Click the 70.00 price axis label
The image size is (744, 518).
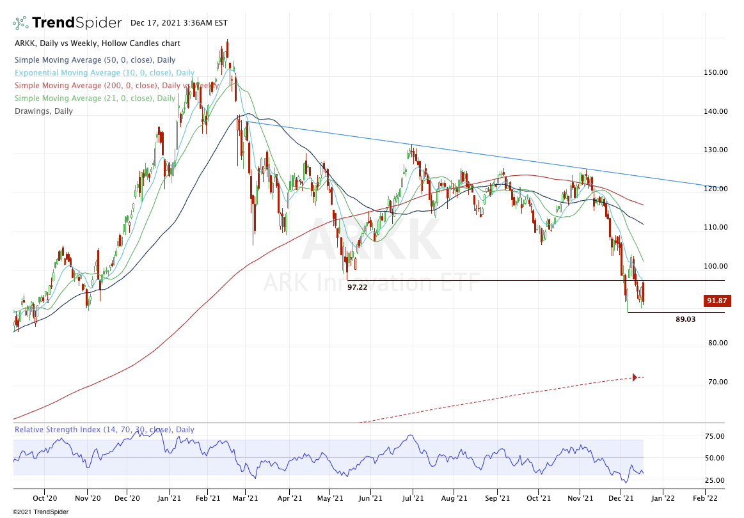pos(717,382)
